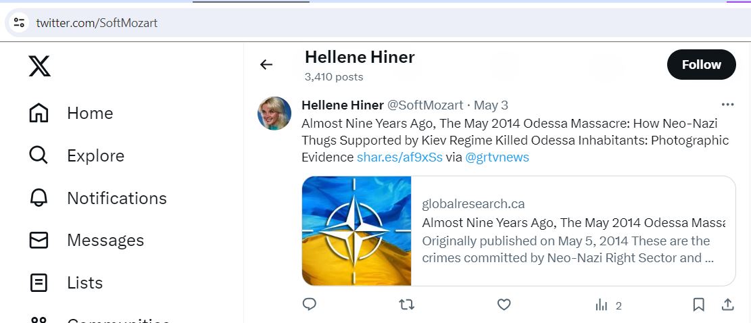Open the NATO flag card thumbnail

pyautogui.click(x=357, y=231)
